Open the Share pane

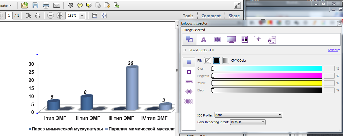(234, 16)
